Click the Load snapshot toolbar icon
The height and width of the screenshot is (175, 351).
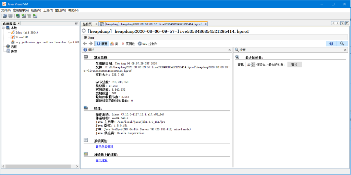pos(5,16)
